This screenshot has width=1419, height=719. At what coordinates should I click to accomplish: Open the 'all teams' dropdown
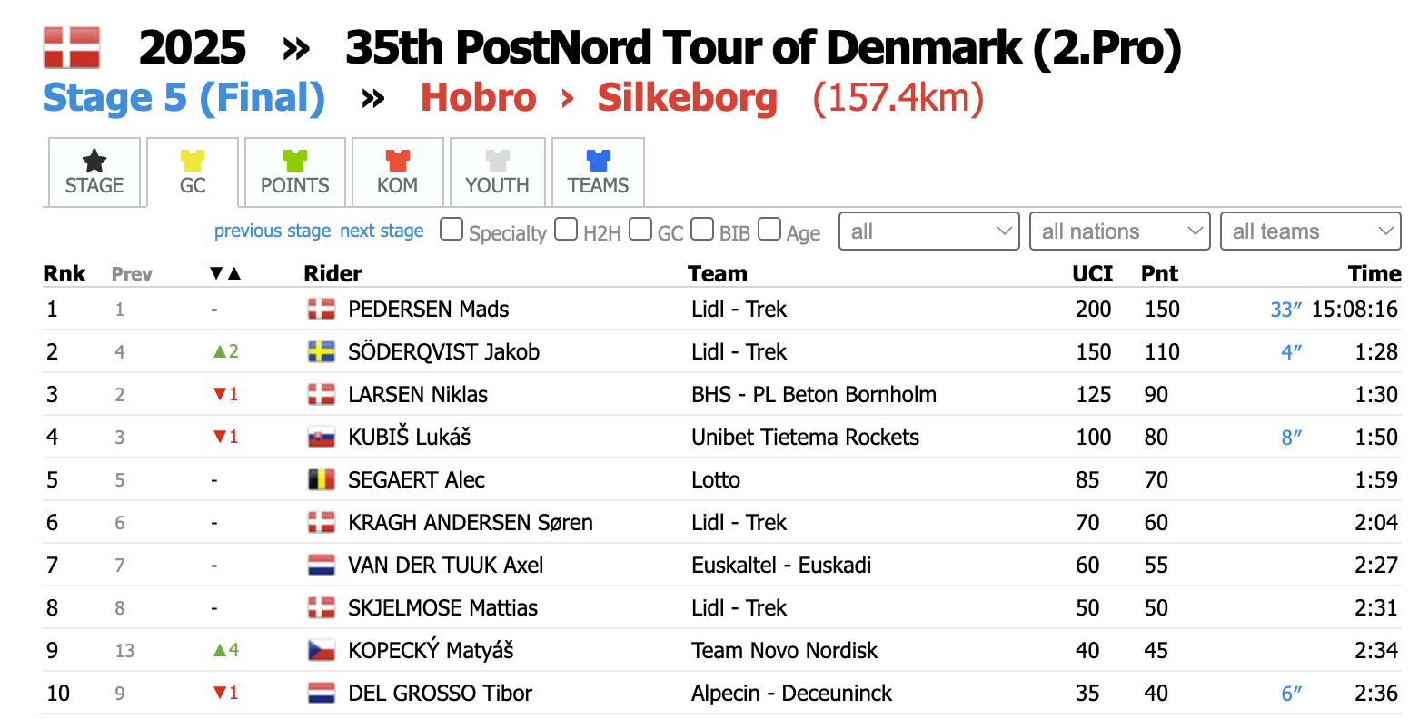click(x=1310, y=231)
